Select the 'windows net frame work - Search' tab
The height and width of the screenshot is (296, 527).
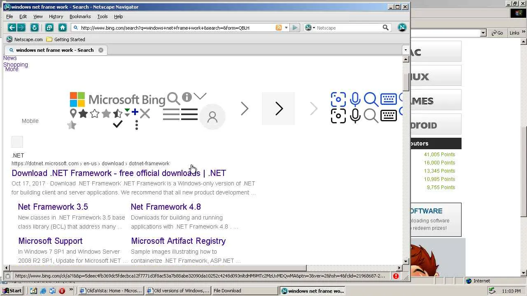(x=55, y=50)
